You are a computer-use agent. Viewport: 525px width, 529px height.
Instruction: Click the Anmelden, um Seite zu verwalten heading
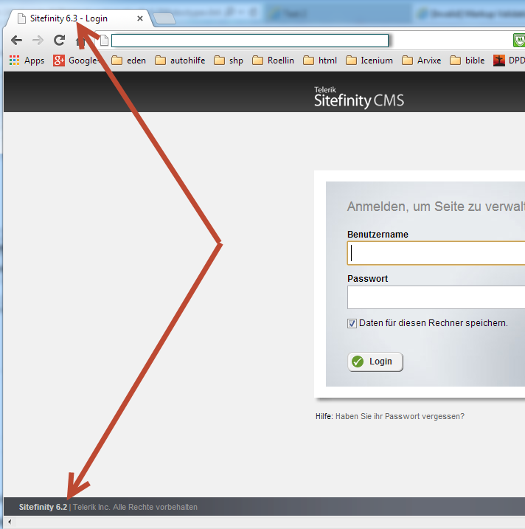click(436, 207)
